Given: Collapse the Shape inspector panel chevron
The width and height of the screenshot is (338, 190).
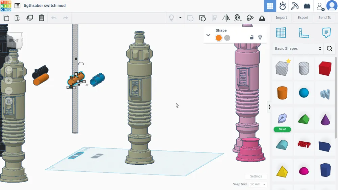Looking at the screenshot, I should (x=208, y=35).
